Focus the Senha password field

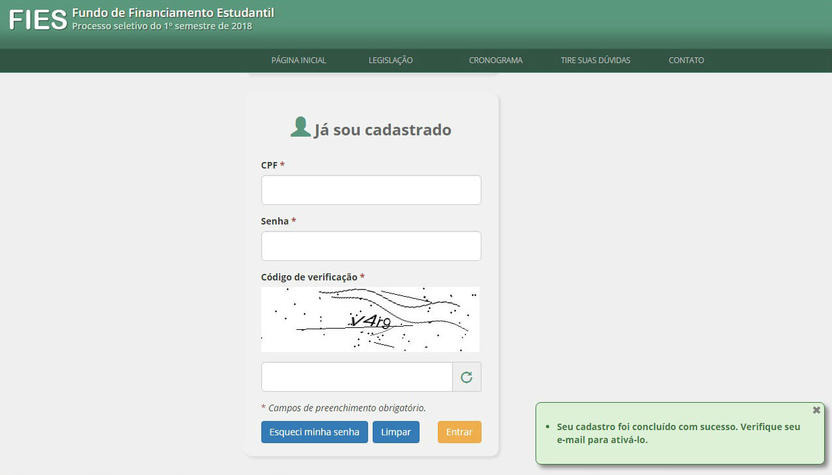[371, 246]
